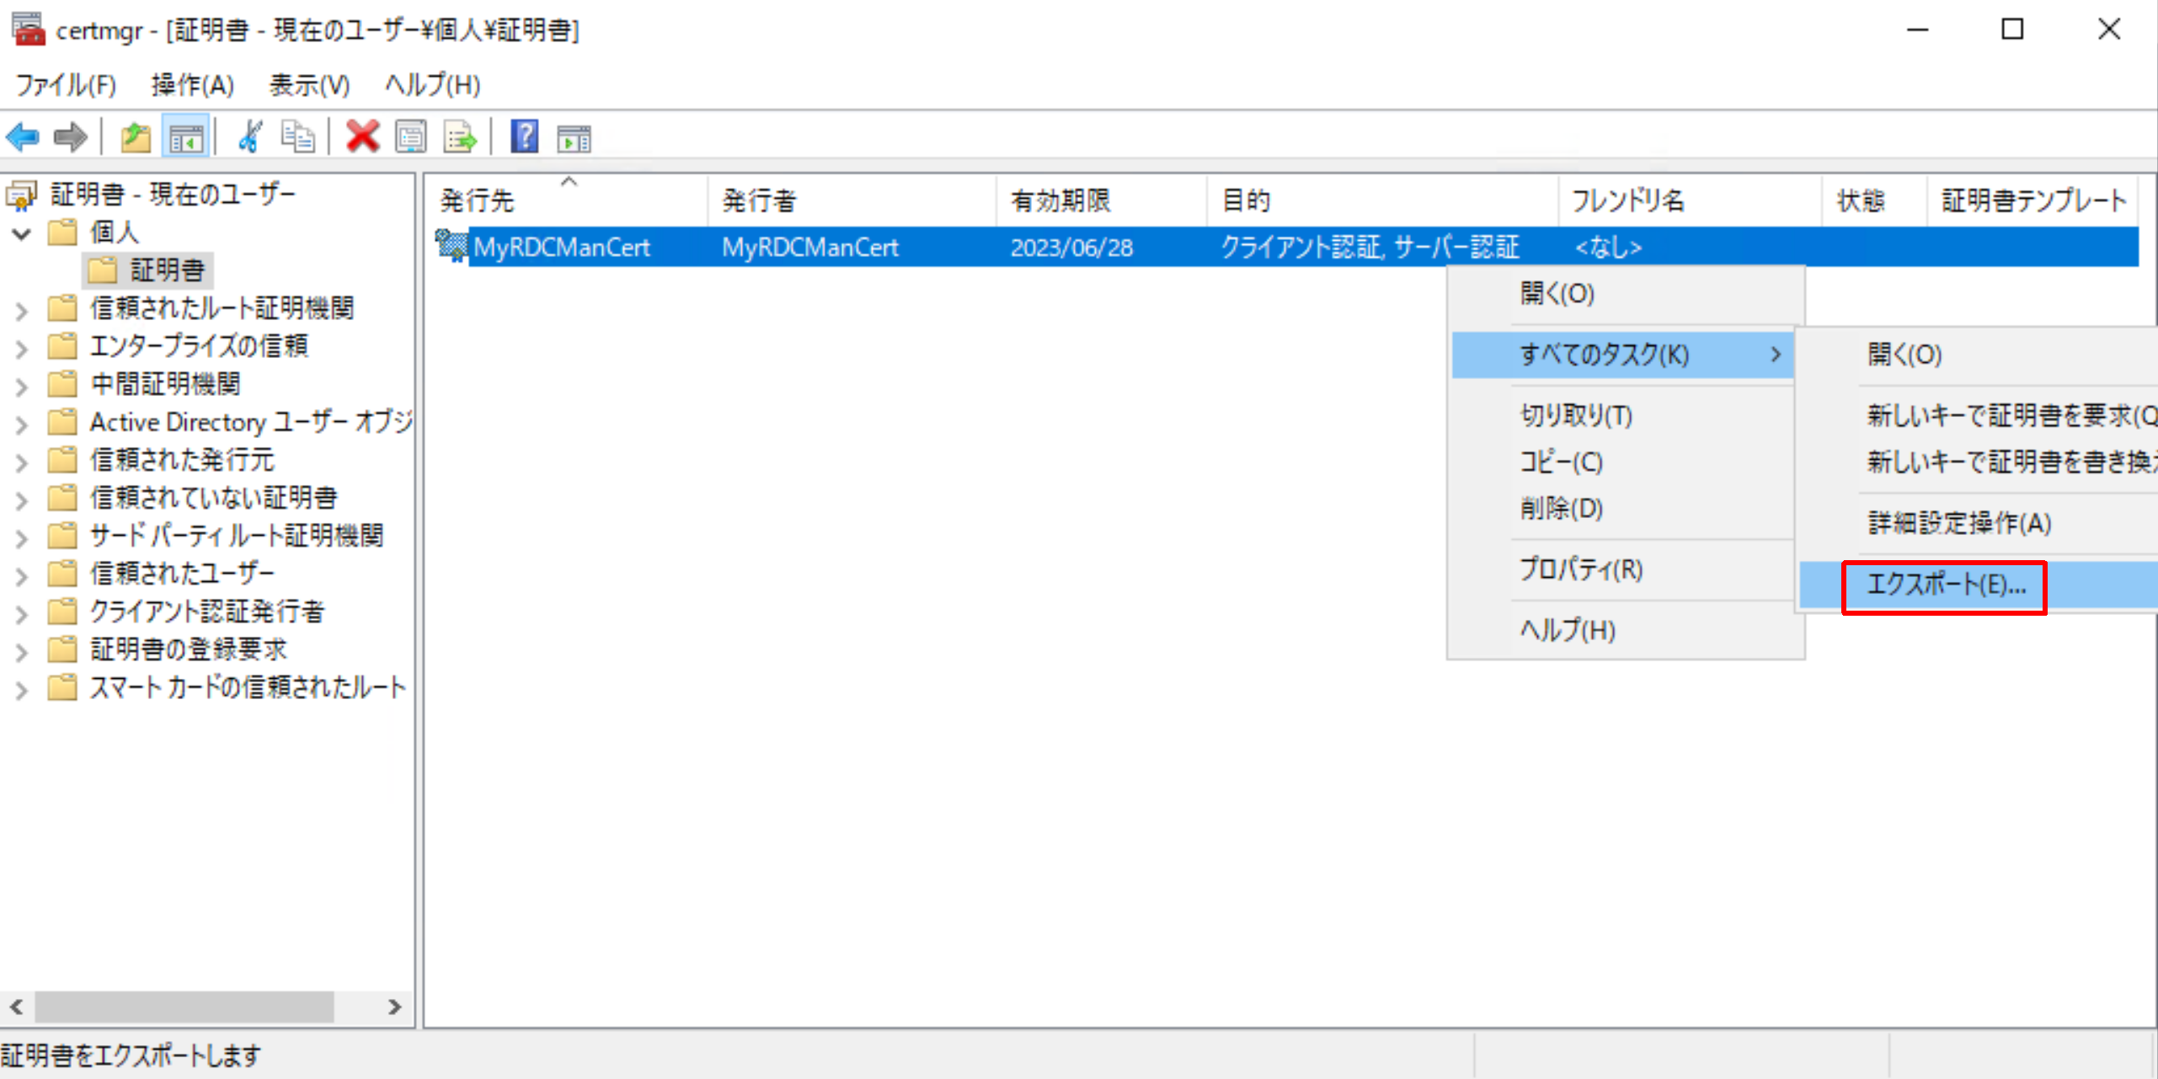This screenshot has width=2158, height=1079.
Task: Select the 証明書の登録要求 tree folder
Action: coord(188,649)
